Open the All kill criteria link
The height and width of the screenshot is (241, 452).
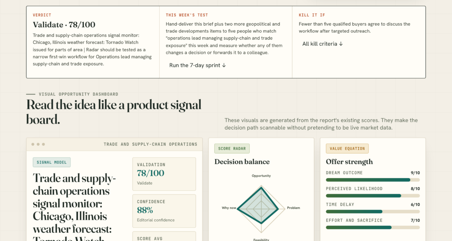click(322, 44)
